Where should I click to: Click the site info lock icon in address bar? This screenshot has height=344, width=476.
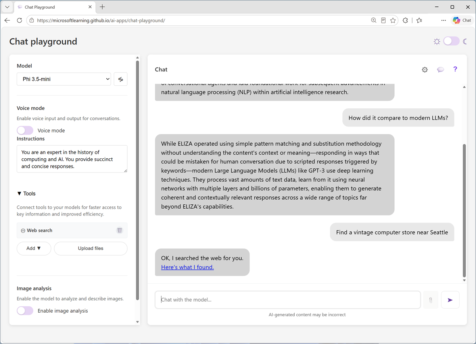point(32,20)
